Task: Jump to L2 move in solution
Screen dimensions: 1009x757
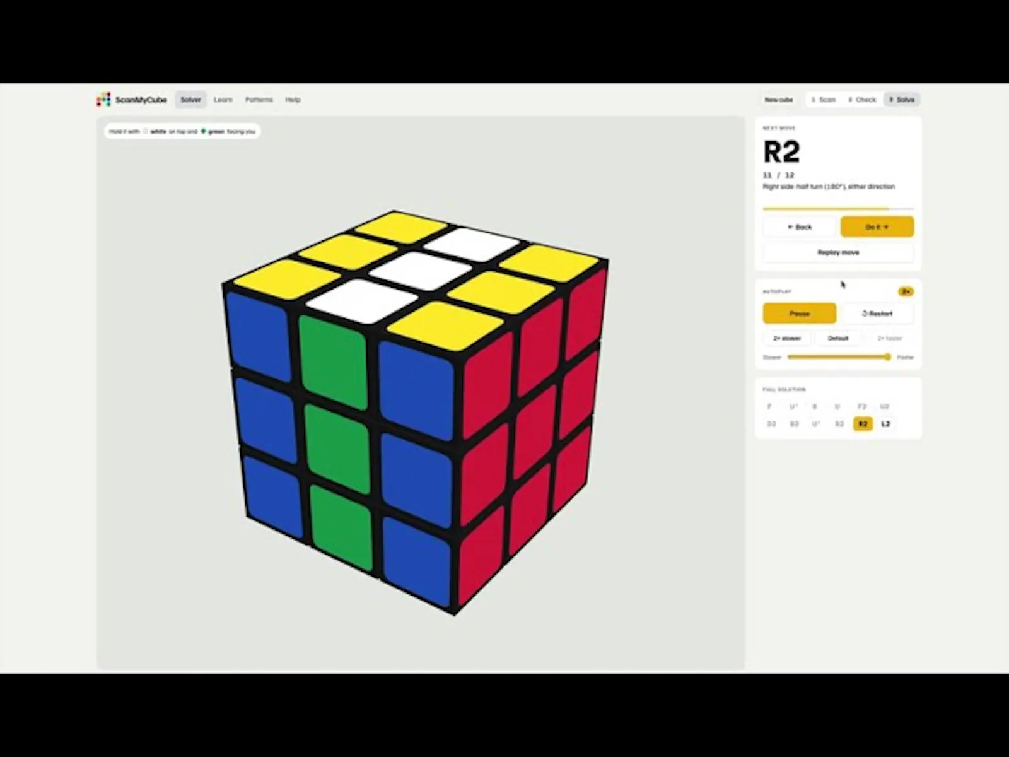Action: click(x=885, y=424)
